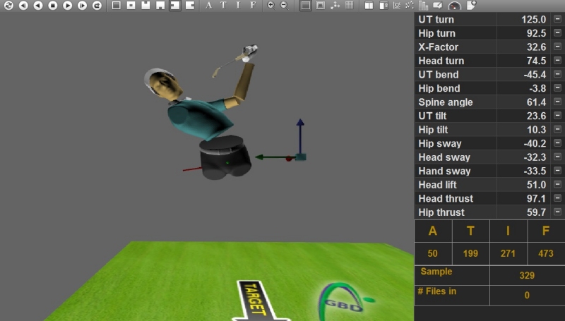Screen dimensions: 565x321
Task: Collapse the Hand sway row via its minus button
Action: click(557, 171)
